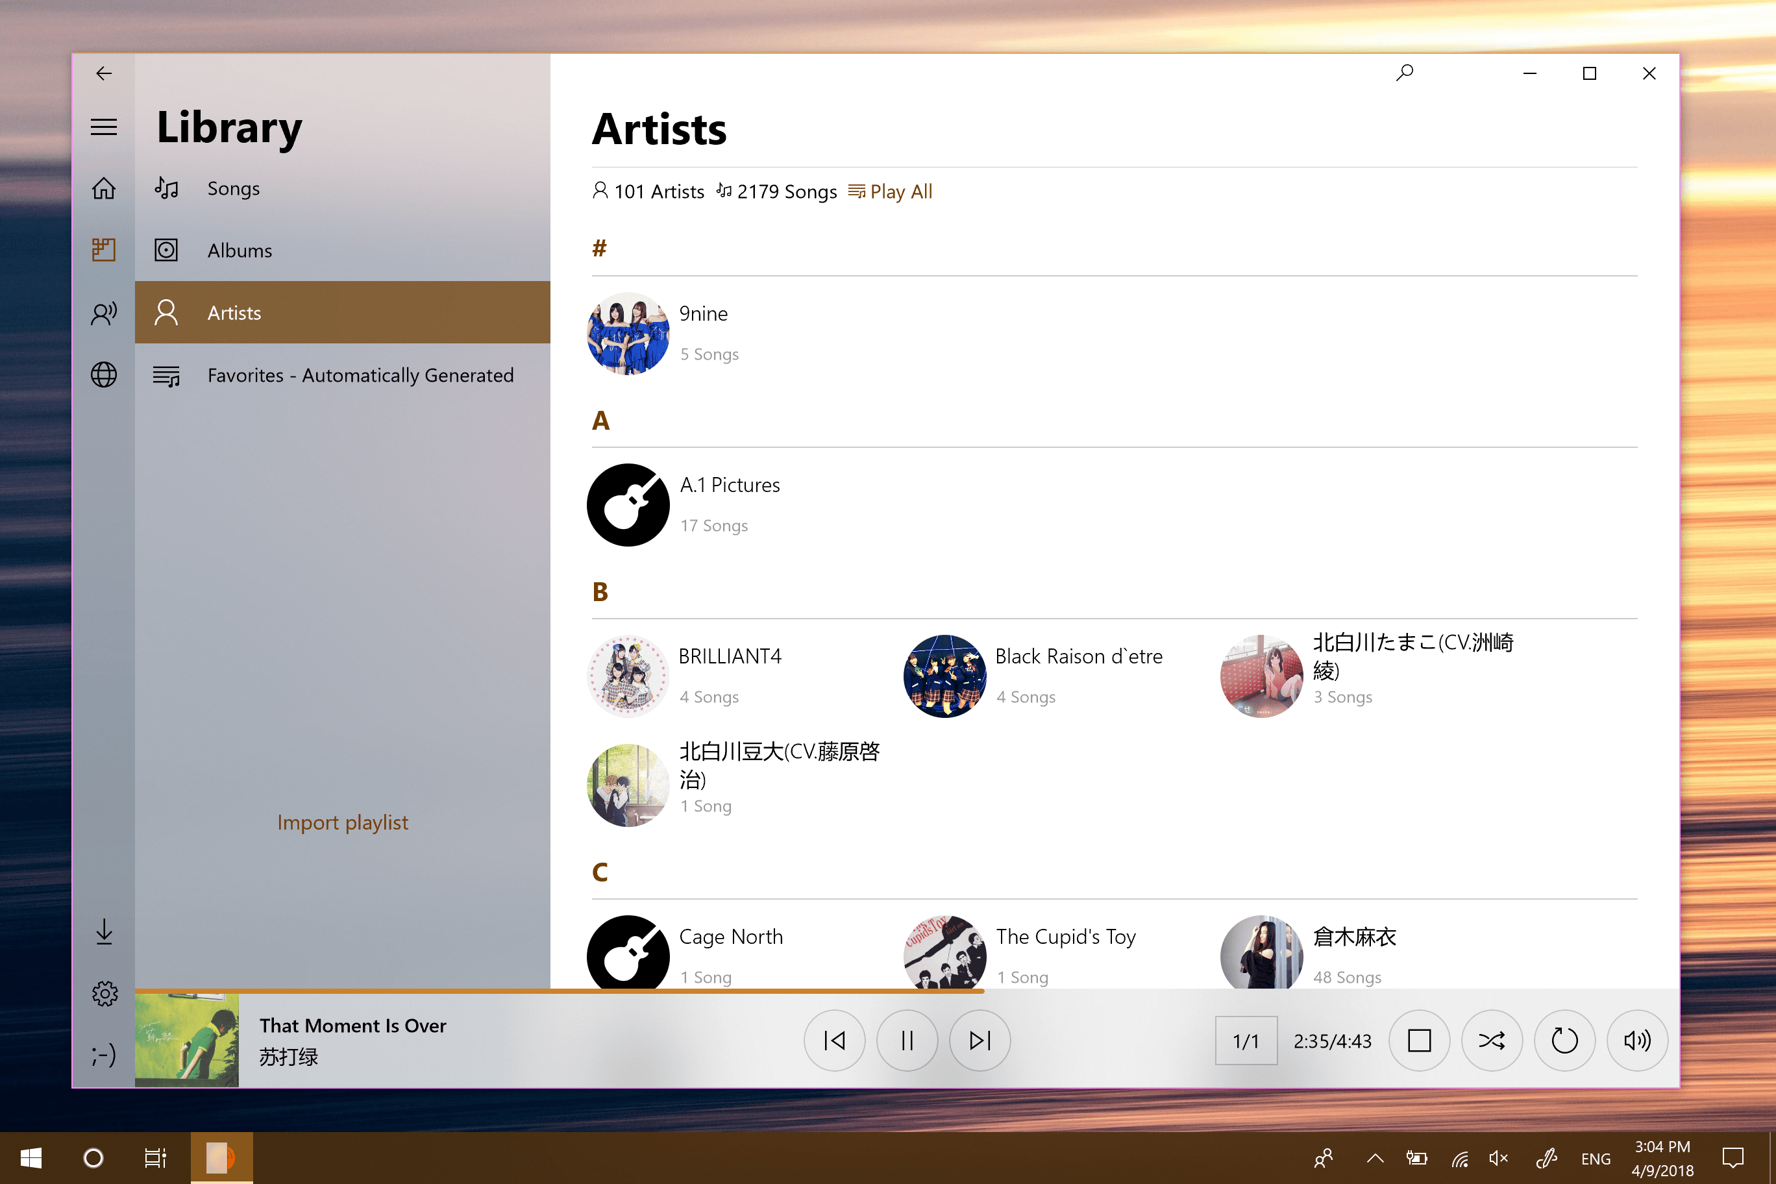Click the search magnifier icon

1405,73
